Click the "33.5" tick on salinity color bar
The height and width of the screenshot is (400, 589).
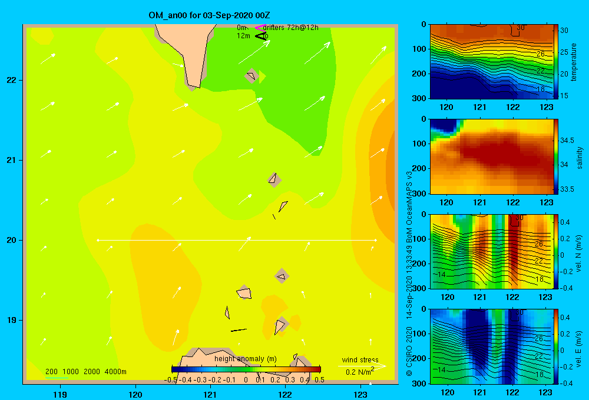(x=567, y=189)
